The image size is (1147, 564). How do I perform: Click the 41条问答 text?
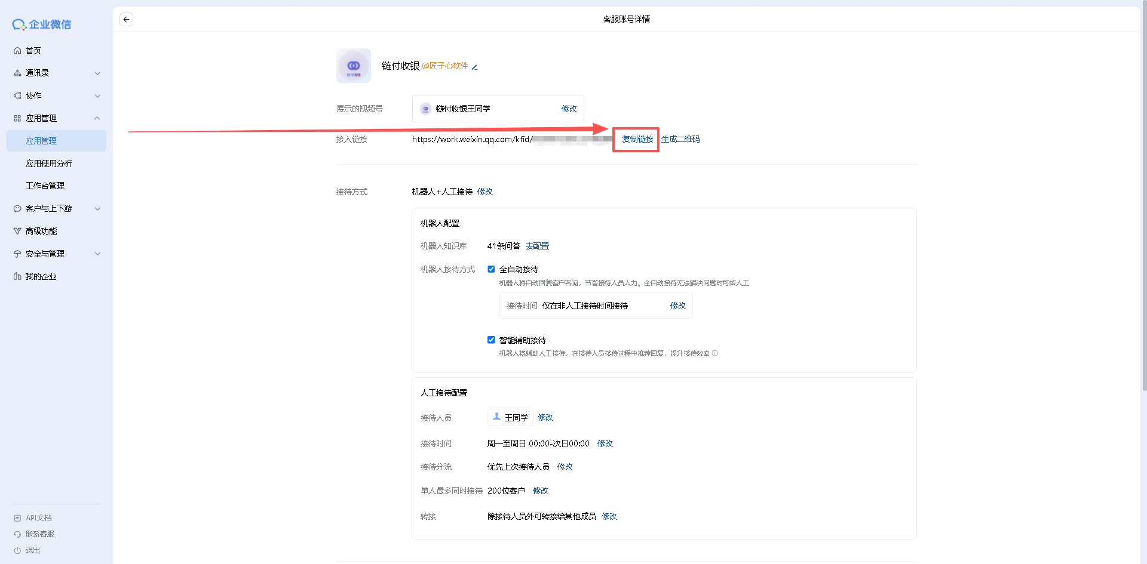tap(504, 246)
